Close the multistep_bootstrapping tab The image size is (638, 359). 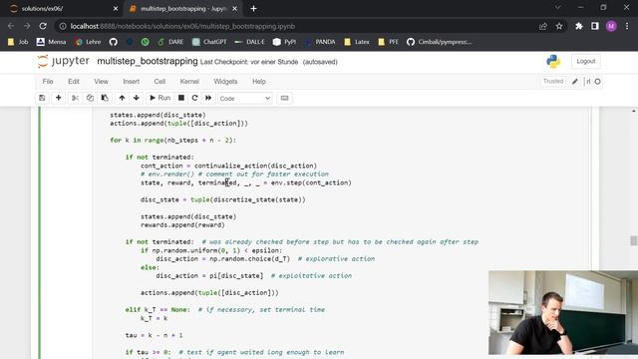pyautogui.click(x=235, y=9)
